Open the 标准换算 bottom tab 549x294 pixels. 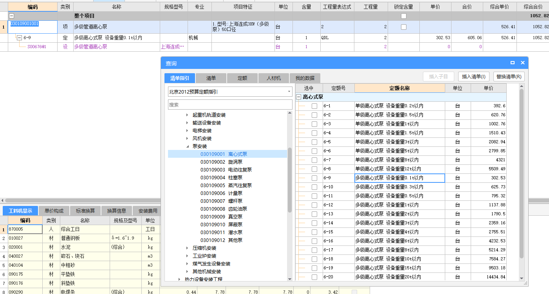tap(85, 211)
